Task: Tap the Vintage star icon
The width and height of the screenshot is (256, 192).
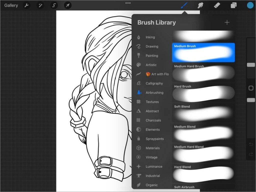Action: (x=138, y=157)
